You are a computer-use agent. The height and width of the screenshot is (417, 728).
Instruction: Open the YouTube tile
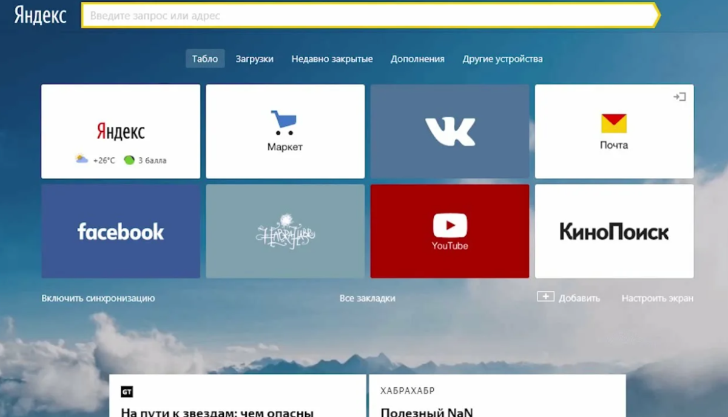coord(450,231)
